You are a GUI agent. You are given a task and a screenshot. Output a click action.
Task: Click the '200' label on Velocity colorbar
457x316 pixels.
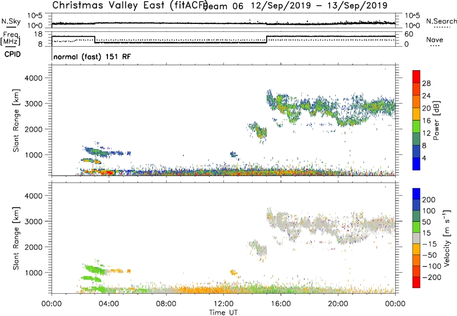[429, 200]
